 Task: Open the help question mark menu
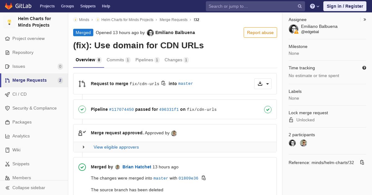click(315, 6)
